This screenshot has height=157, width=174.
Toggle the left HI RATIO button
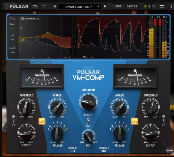[x=42, y=121]
